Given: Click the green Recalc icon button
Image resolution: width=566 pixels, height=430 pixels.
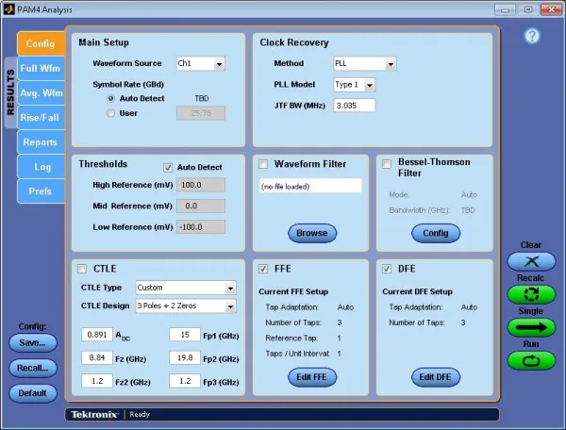Looking at the screenshot, I should pos(531,294).
